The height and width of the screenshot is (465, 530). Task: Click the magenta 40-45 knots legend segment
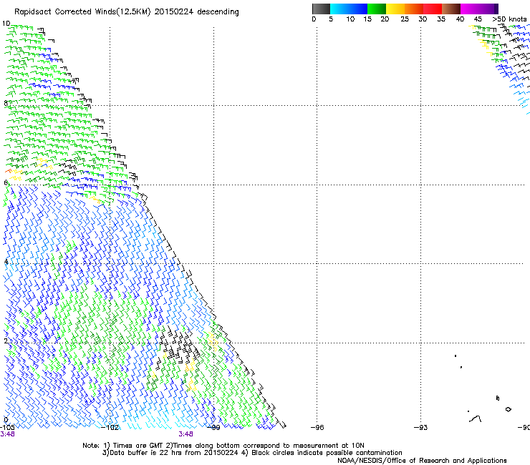coord(470,9)
